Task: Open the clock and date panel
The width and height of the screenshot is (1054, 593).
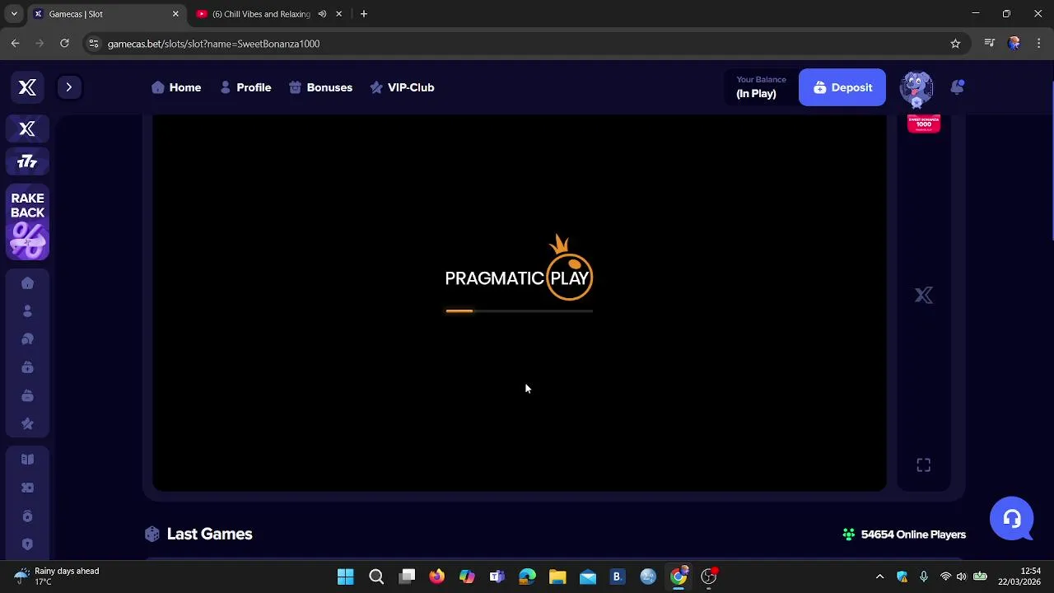Action: (x=1019, y=576)
